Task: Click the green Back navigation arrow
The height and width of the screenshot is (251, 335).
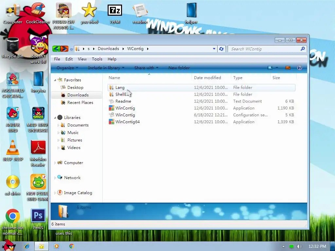Action: point(56,49)
